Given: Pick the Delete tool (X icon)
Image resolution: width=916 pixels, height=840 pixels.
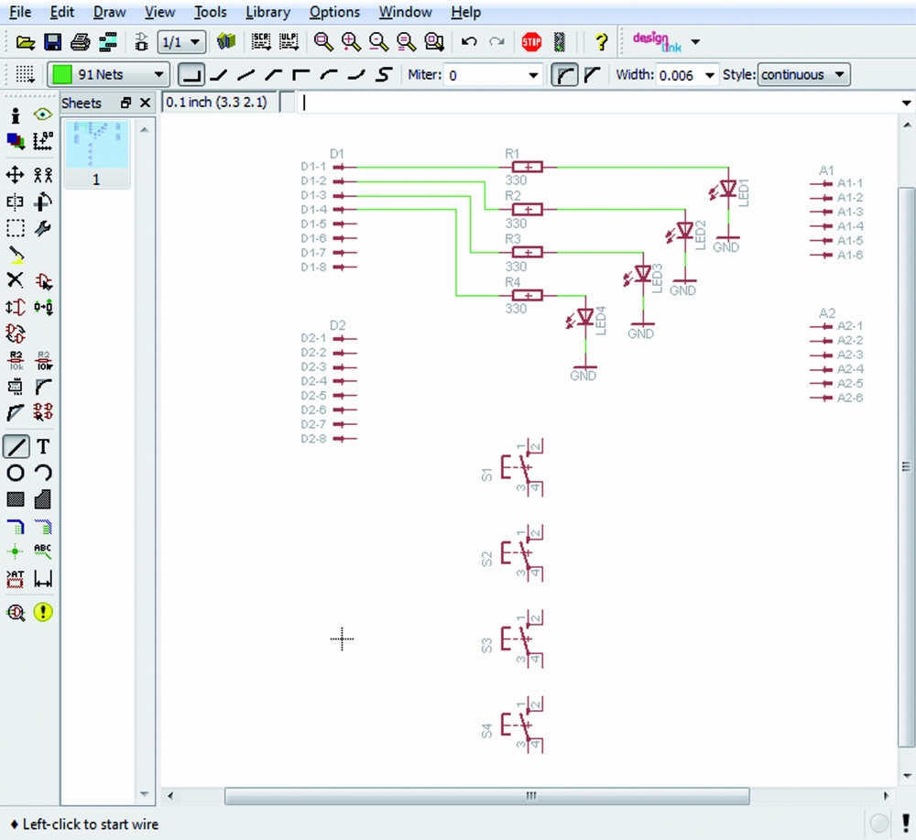Looking at the screenshot, I should pos(15,280).
